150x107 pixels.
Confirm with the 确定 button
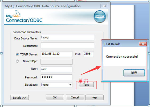click(x=134, y=73)
